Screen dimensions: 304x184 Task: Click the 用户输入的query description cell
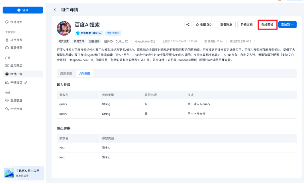point(199,104)
